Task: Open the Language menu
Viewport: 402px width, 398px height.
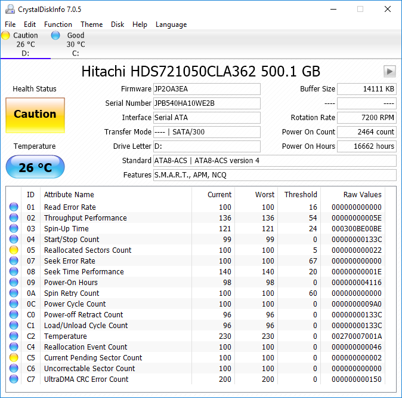Action: coord(171,25)
